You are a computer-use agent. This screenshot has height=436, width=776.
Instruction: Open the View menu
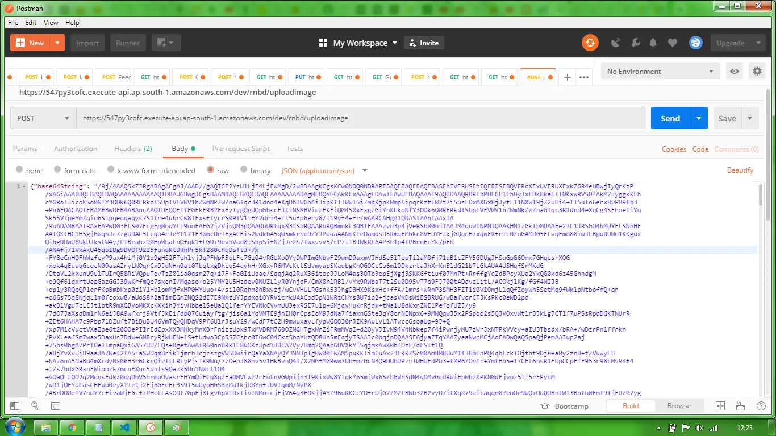tap(51, 23)
